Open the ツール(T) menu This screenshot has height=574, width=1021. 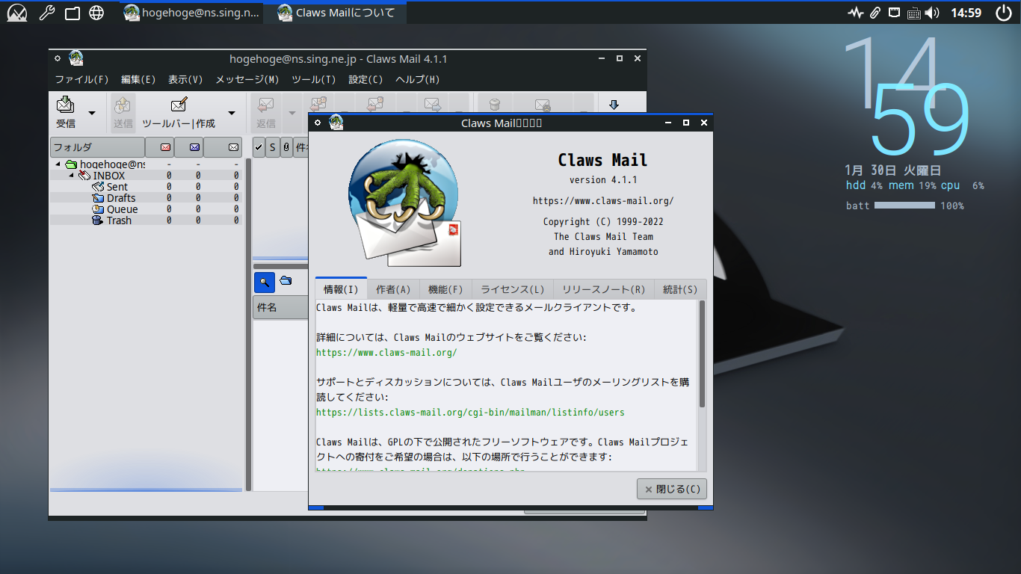click(x=314, y=79)
